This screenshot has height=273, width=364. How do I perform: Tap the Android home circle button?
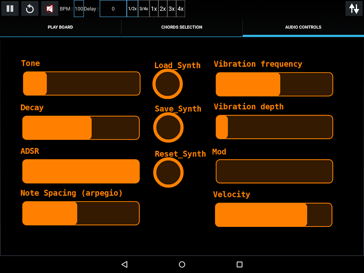[182, 264]
